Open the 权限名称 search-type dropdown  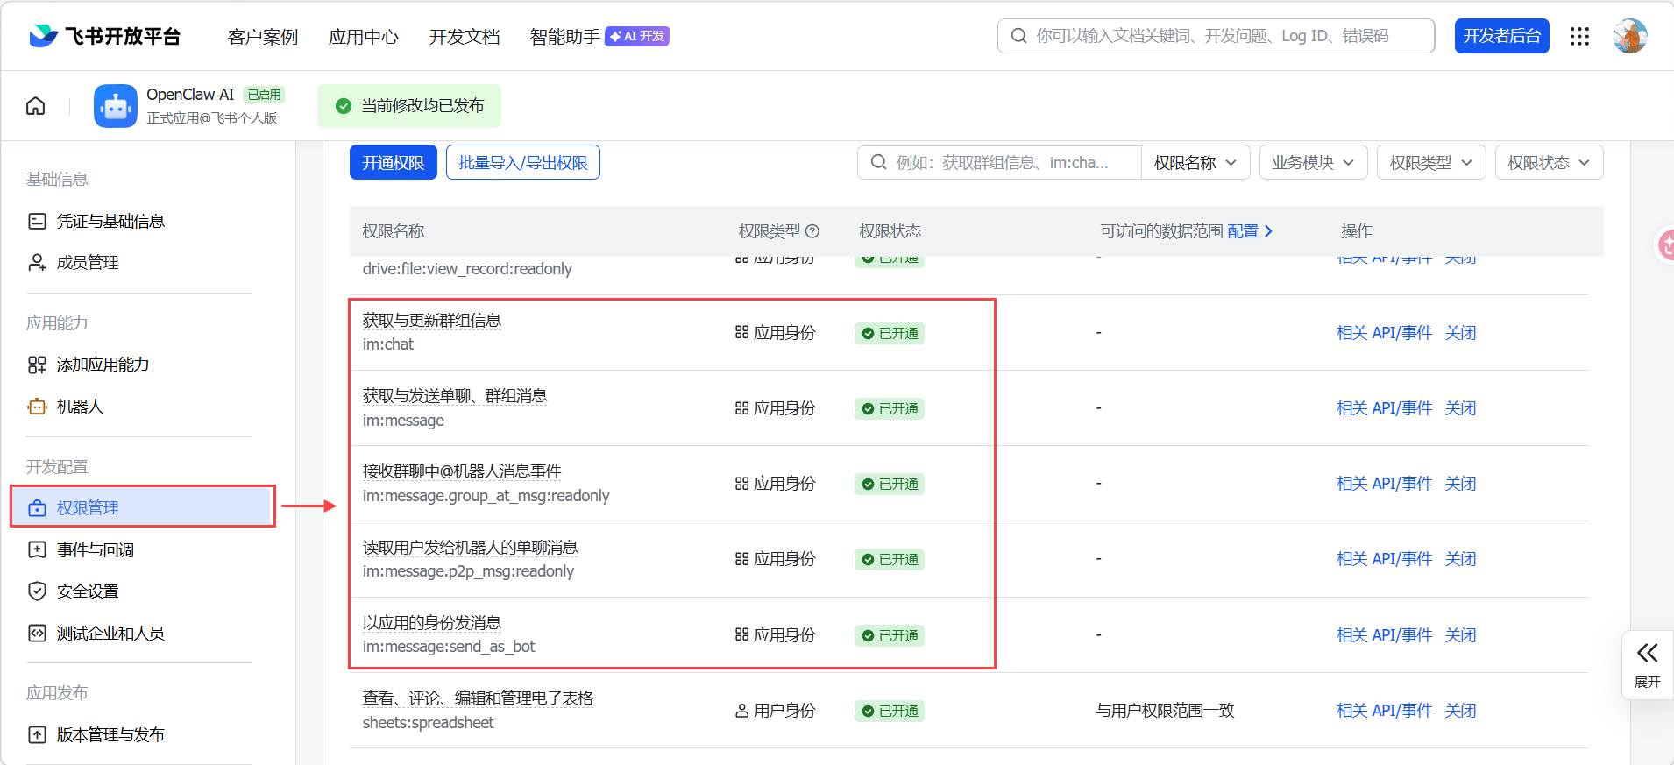point(1195,163)
